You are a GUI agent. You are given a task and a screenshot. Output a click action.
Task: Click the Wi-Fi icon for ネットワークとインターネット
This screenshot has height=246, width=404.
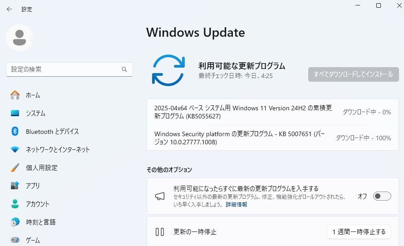[x=15, y=149]
